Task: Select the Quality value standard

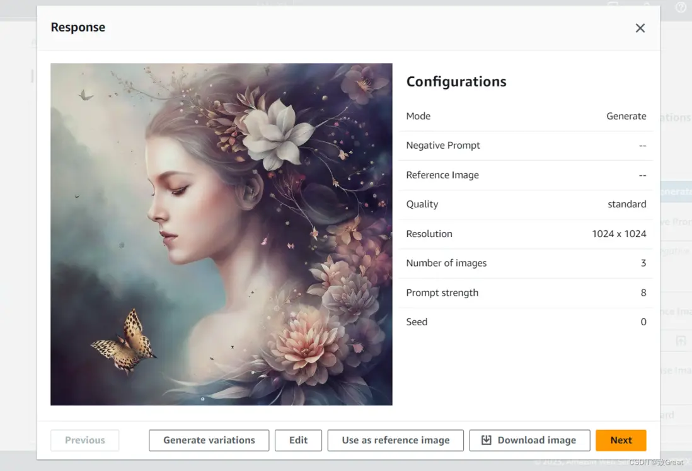Action: (x=626, y=204)
